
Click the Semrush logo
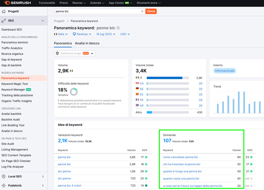pyautogui.click(x=17, y=3)
